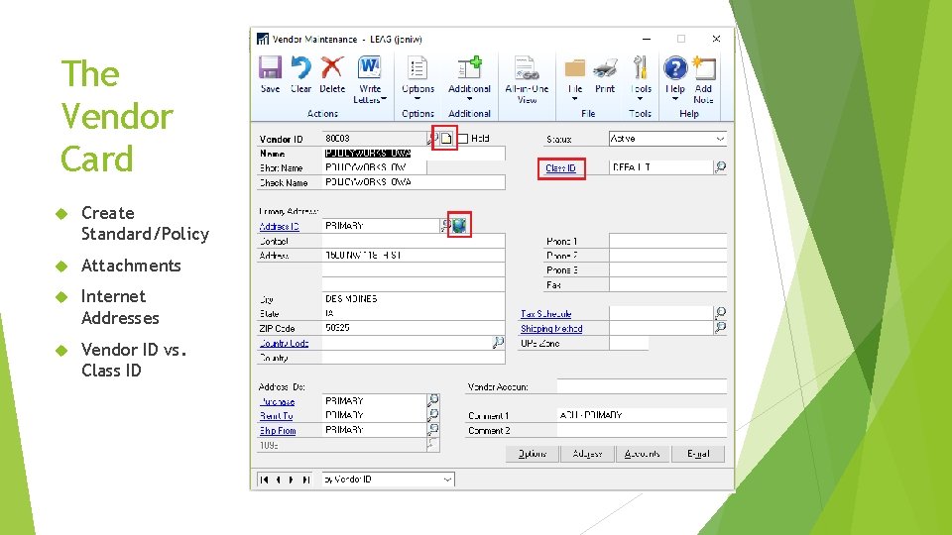Viewport: 952px width, 535px height.
Task: Go to the last vendor record
Action: (x=306, y=480)
